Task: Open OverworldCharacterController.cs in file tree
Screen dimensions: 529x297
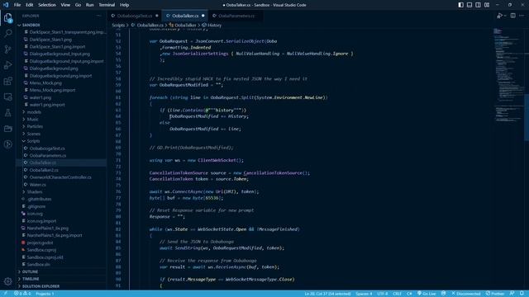Action: (60, 177)
